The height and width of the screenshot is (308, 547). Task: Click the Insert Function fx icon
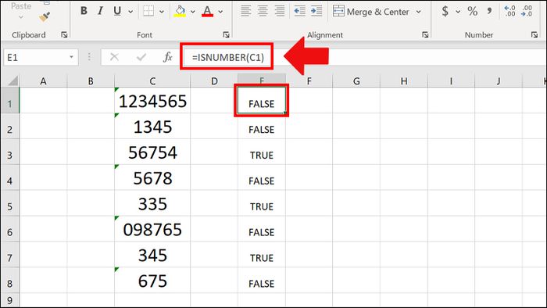[168, 57]
